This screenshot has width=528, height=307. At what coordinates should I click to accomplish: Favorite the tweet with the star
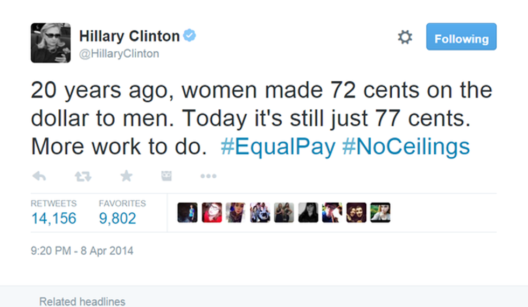pyautogui.click(x=126, y=176)
